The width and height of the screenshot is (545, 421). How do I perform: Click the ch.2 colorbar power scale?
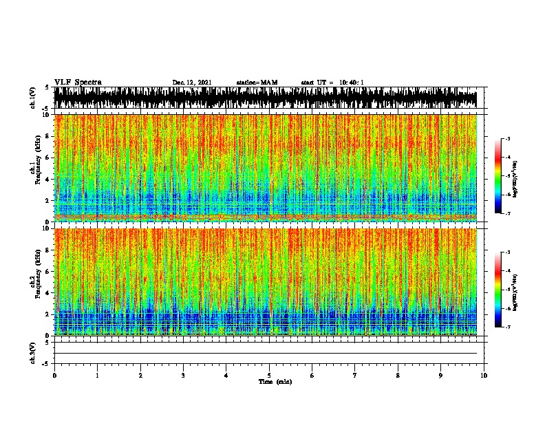(498, 290)
